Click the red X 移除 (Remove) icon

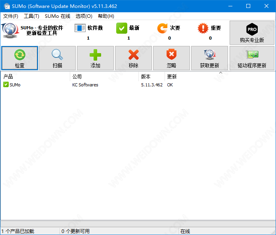(x=133, y=55)
